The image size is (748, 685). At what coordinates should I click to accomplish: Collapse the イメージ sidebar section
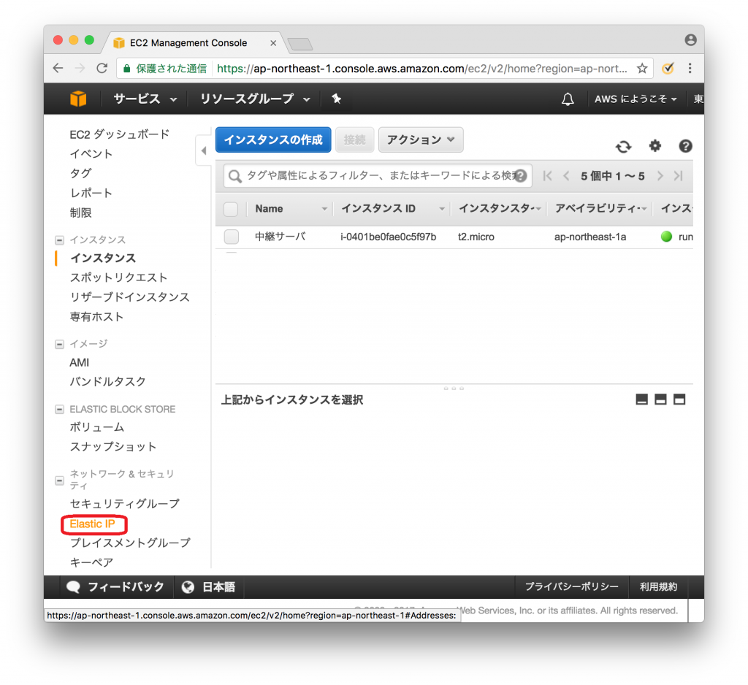(59, 344)
